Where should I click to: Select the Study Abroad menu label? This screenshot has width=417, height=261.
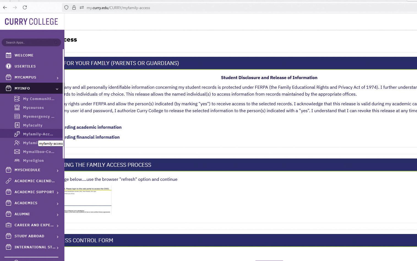pos(29,236)
